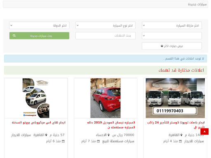This screenshot has width=211, height=158.
Task: Open the empty dropdown below car brand
Action: click(x=172, y=36)
